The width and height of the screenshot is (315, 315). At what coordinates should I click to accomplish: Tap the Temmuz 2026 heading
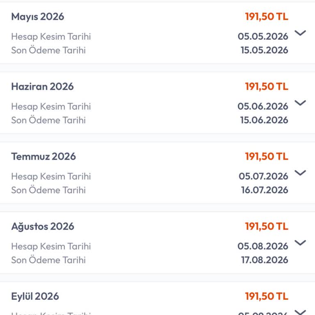(x=43, y=156)
